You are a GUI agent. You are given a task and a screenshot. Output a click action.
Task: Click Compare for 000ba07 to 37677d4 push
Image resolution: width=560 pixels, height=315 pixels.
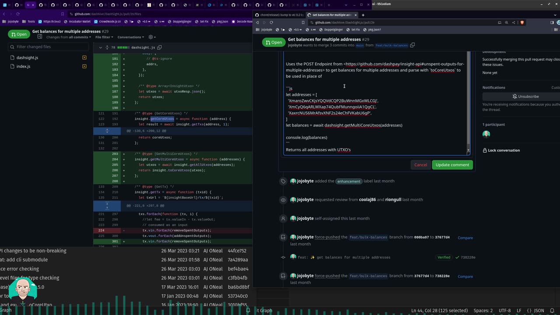(x=465, y=238)
